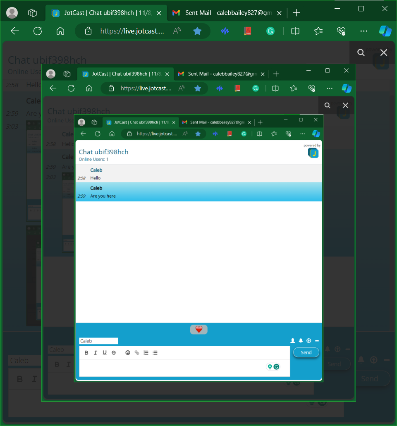The width and height of the screenshot is (397, 426).
Task: Click the 'Chat ubif398hch' title in the innermost window
Action: coord(103,152)
